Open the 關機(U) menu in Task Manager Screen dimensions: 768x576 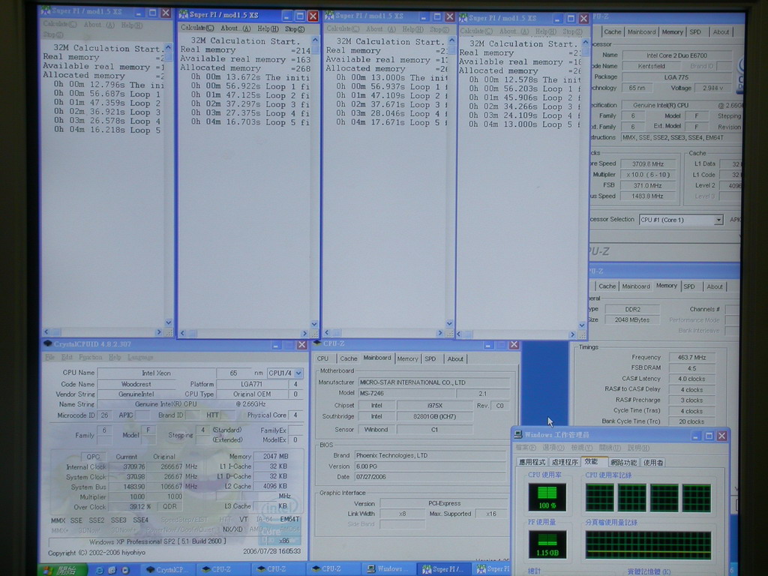click(610, 448)
